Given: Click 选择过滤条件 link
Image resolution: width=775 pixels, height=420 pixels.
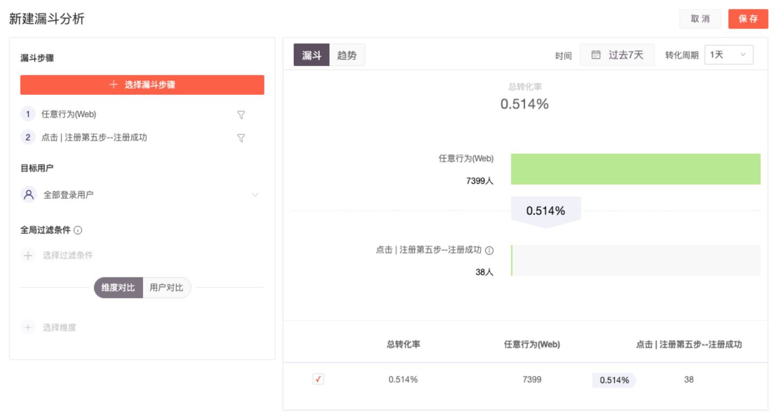Looking at the screenshot, I should [x=68, y=255].
